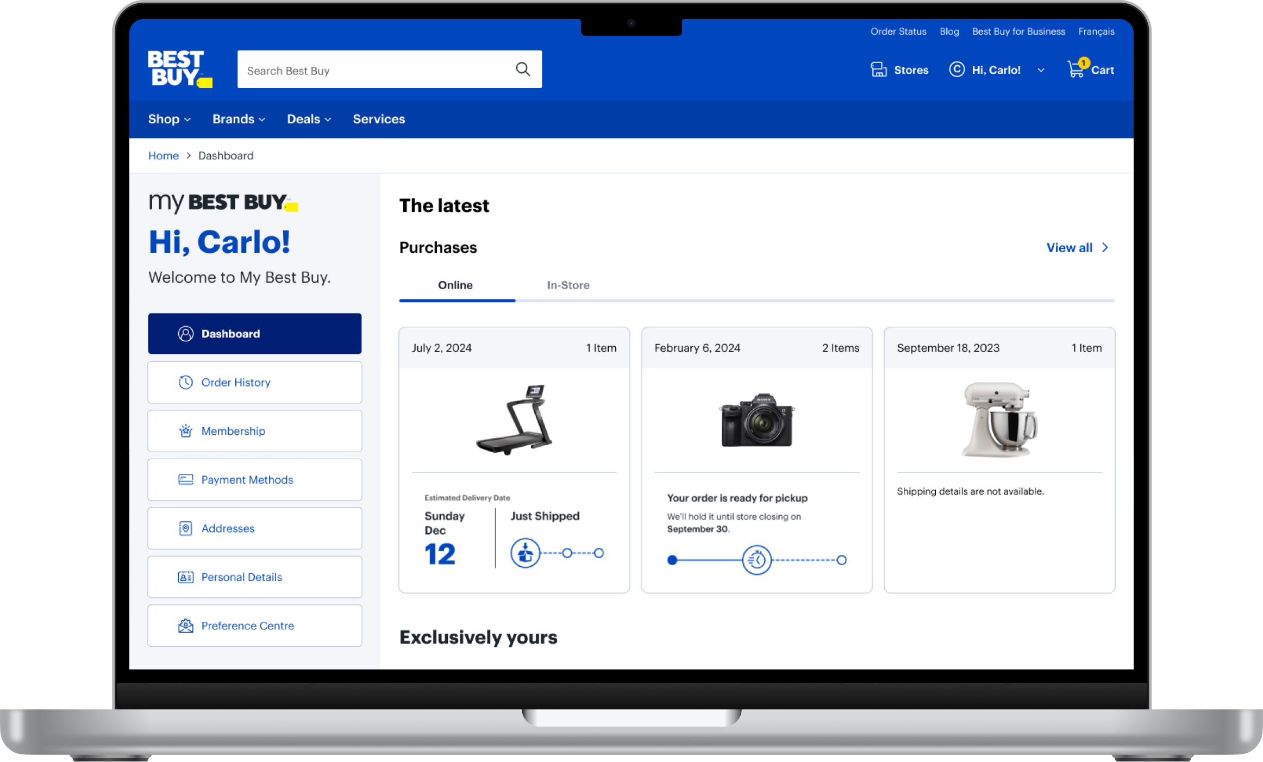Click the Cart label in header
Screen dimensions: 1263x762
pos(1102,70)
